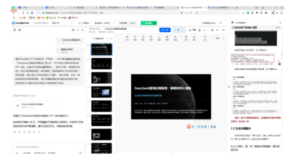Toggle the chat sidebar panel icon
Viewport: 288px width, 159px height.
[x=15, y=30]
